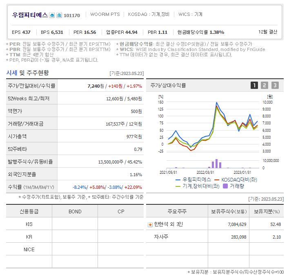Select the BPS 6,531 value
Screen dimensions: 289x279
pyautogui.click(x=52, y=32)
